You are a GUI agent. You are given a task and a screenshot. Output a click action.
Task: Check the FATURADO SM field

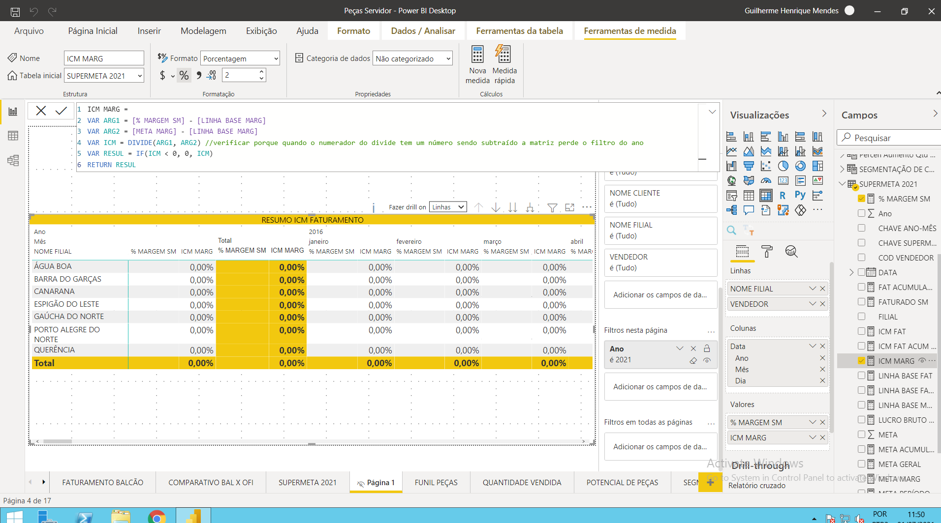tap(861, 302)
